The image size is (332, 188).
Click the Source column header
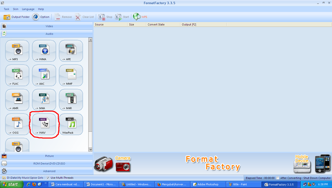point(111,25)
